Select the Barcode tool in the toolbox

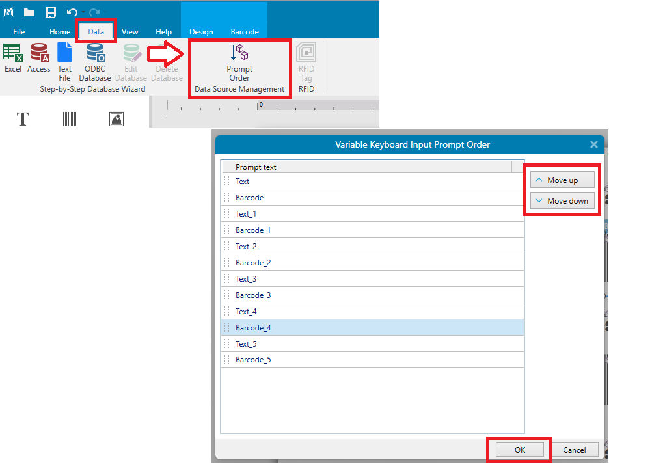tap(70, 119)
